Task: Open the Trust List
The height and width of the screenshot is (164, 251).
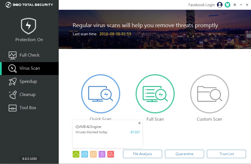Action: coord(226,154)
